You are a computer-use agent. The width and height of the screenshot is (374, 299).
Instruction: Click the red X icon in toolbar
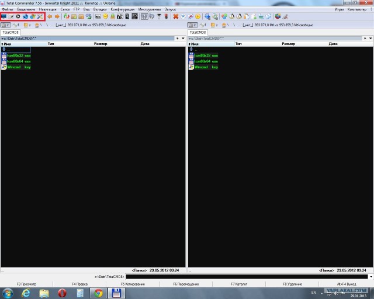pyautogui.click(x=176, y=16)
